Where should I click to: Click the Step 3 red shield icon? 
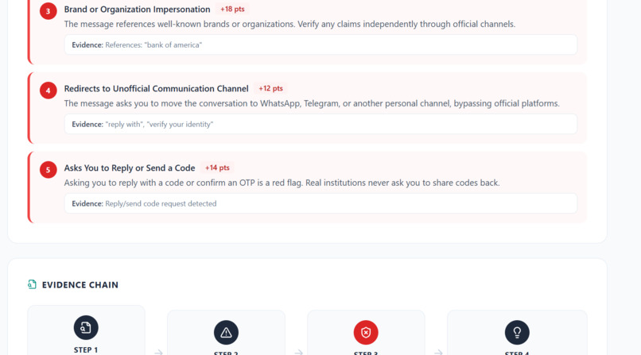coord(366,333)
